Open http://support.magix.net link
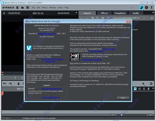 [52, 88]
